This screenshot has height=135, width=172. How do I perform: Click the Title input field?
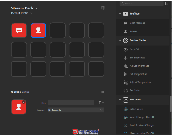click(x=71, y=103)
